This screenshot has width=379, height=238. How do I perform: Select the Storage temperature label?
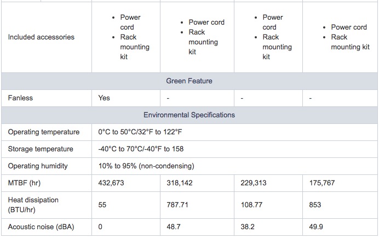click(x=40, y=149)
